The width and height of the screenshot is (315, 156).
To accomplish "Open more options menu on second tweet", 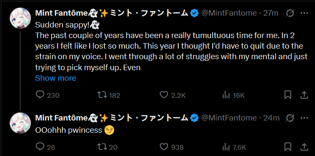I will [x=304, y=118].
